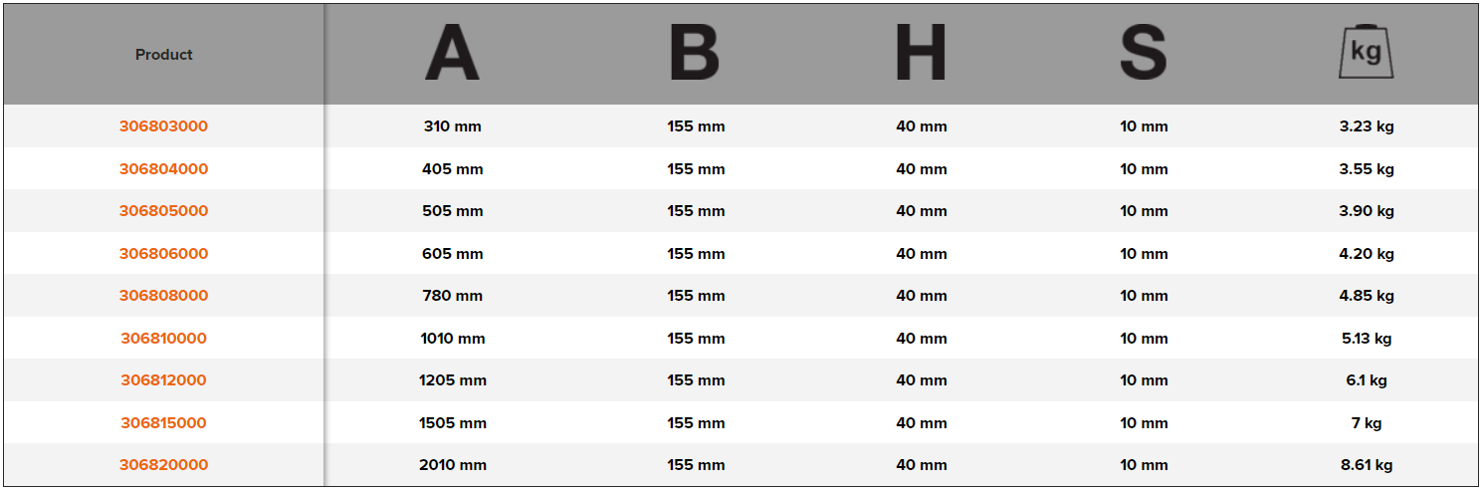
Task: Open product link 306815000
Action: pos(163,423)
